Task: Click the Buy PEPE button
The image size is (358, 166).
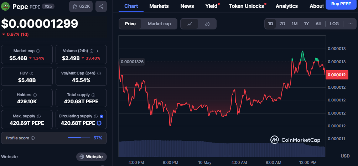Action: [341, 4]
